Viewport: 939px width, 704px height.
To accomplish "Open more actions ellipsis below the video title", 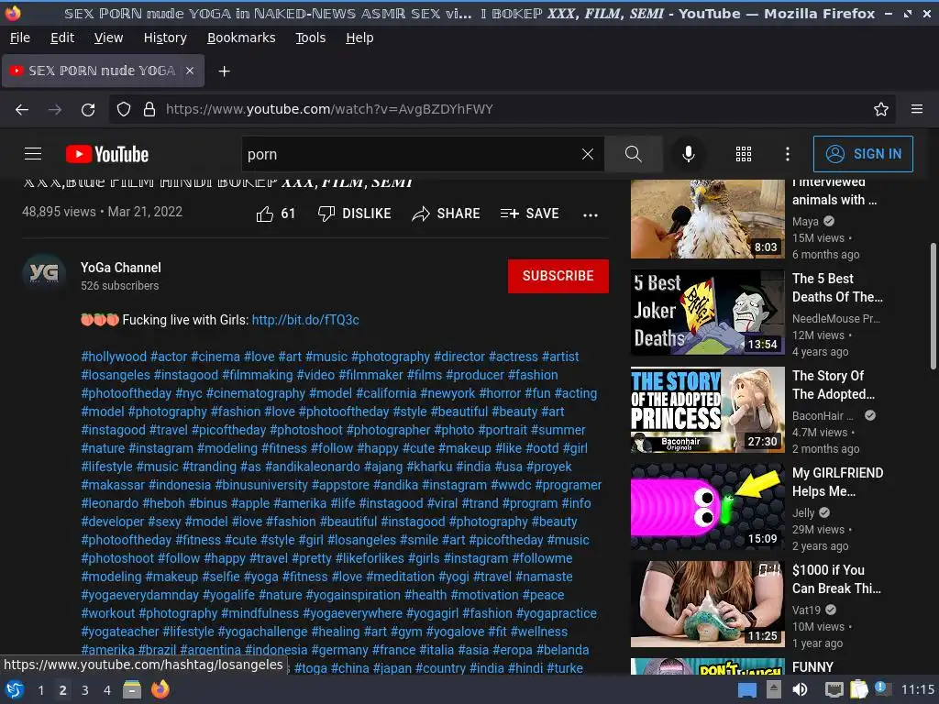I will pos(591,214).
